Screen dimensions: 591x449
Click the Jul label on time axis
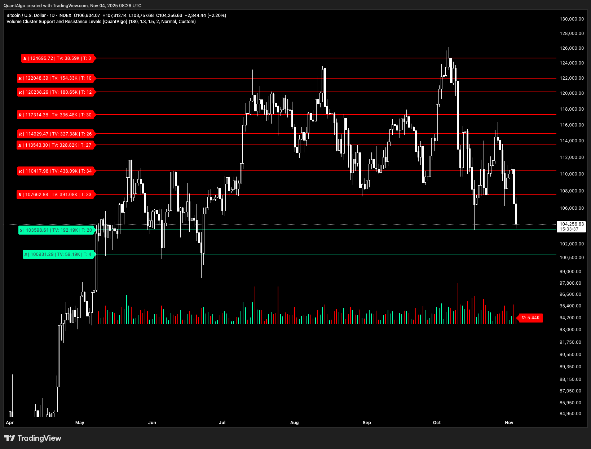(x=222, y=423)
